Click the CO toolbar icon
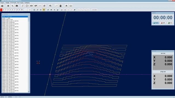Screen dimensions: 175x98 click(31, 6)
